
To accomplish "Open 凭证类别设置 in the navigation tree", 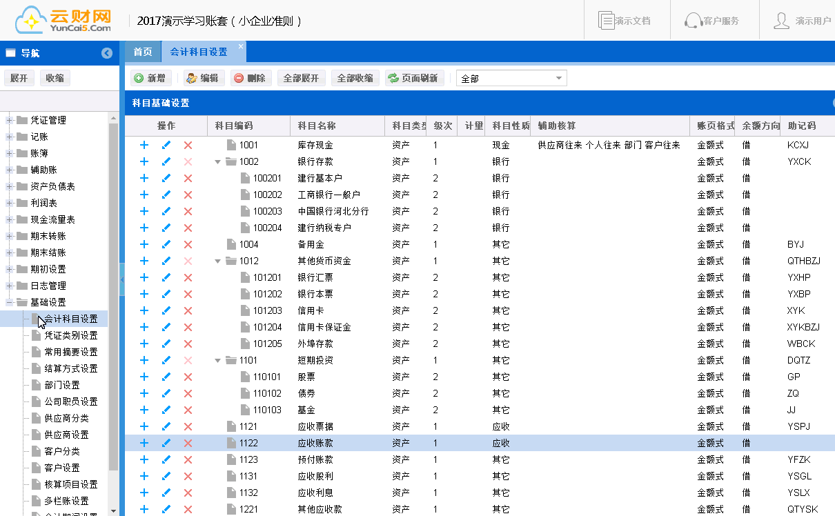I will click(x=71, y=335).
